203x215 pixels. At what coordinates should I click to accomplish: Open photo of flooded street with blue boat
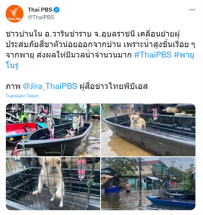(148, 184)
